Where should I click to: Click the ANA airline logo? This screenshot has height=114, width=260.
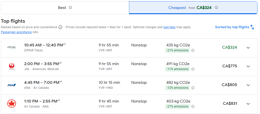click(12, 85)
